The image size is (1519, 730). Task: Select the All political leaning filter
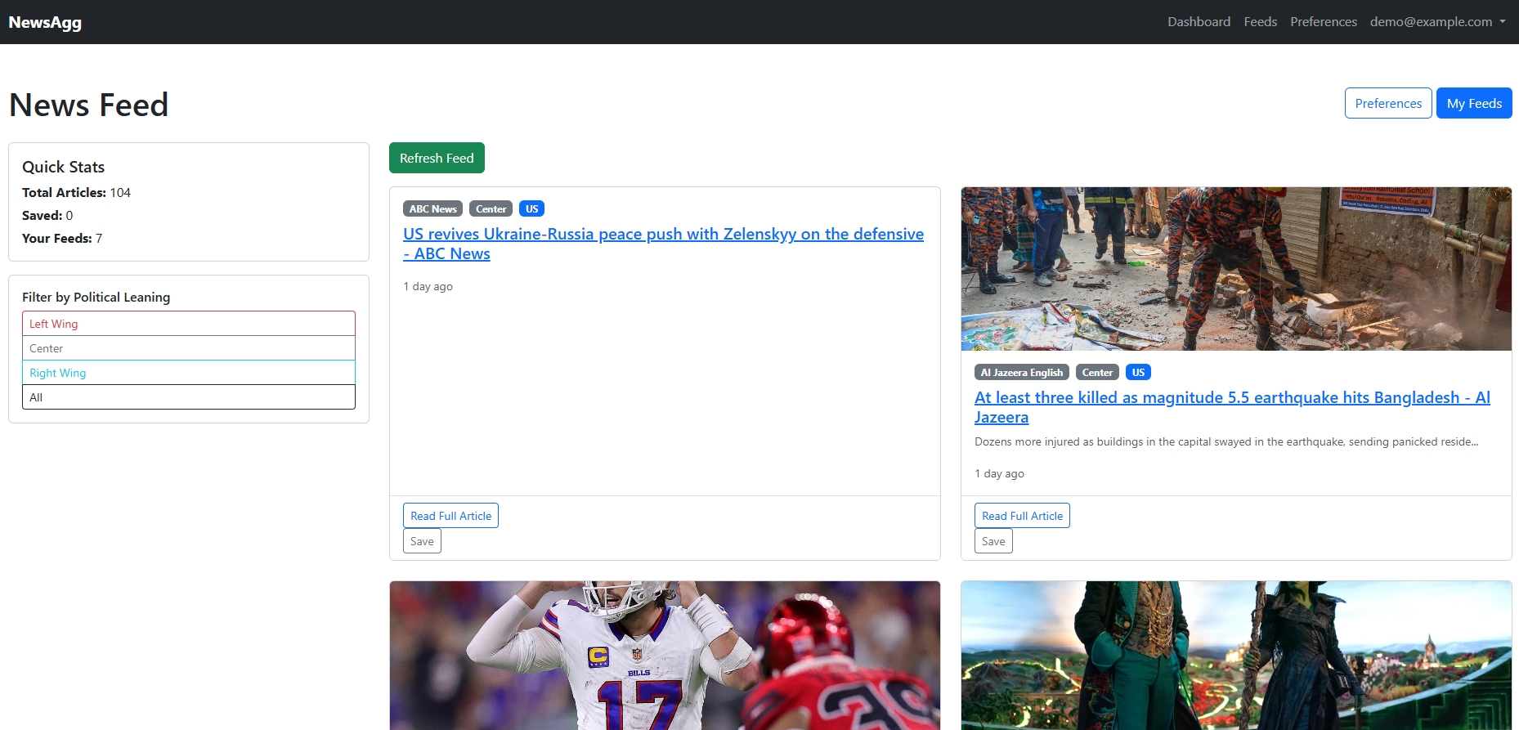click(188, 397)
